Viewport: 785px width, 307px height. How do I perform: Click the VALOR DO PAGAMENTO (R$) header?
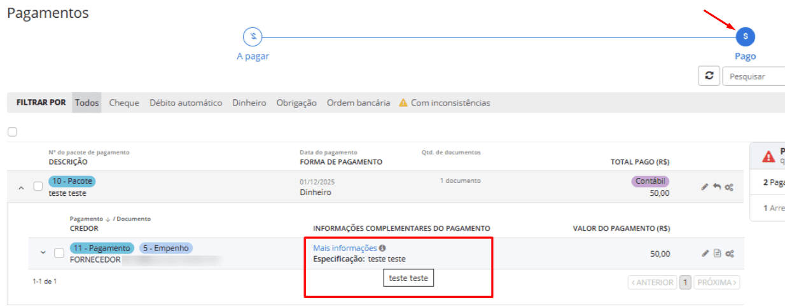pos(622,228)
